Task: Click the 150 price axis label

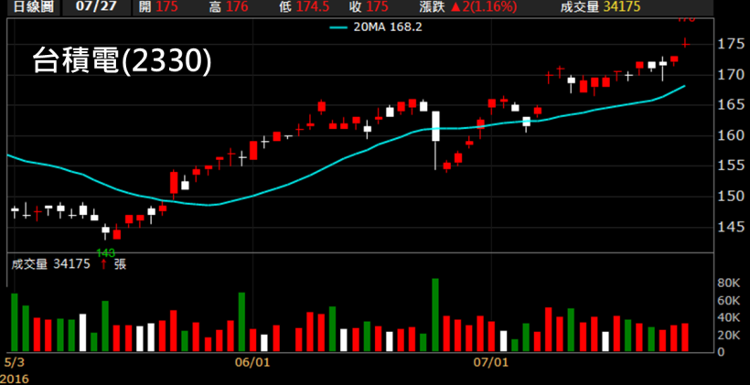Action: click(732, 196)
